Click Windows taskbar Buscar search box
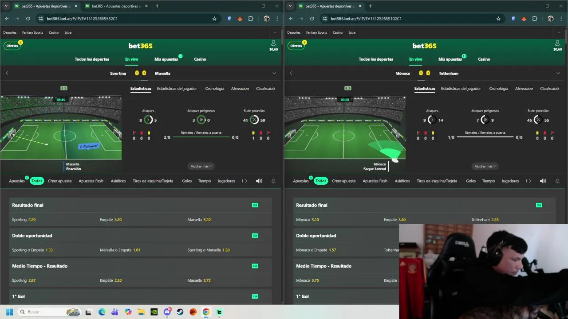Viewport: 568px width, 319px height. [49, 312]
